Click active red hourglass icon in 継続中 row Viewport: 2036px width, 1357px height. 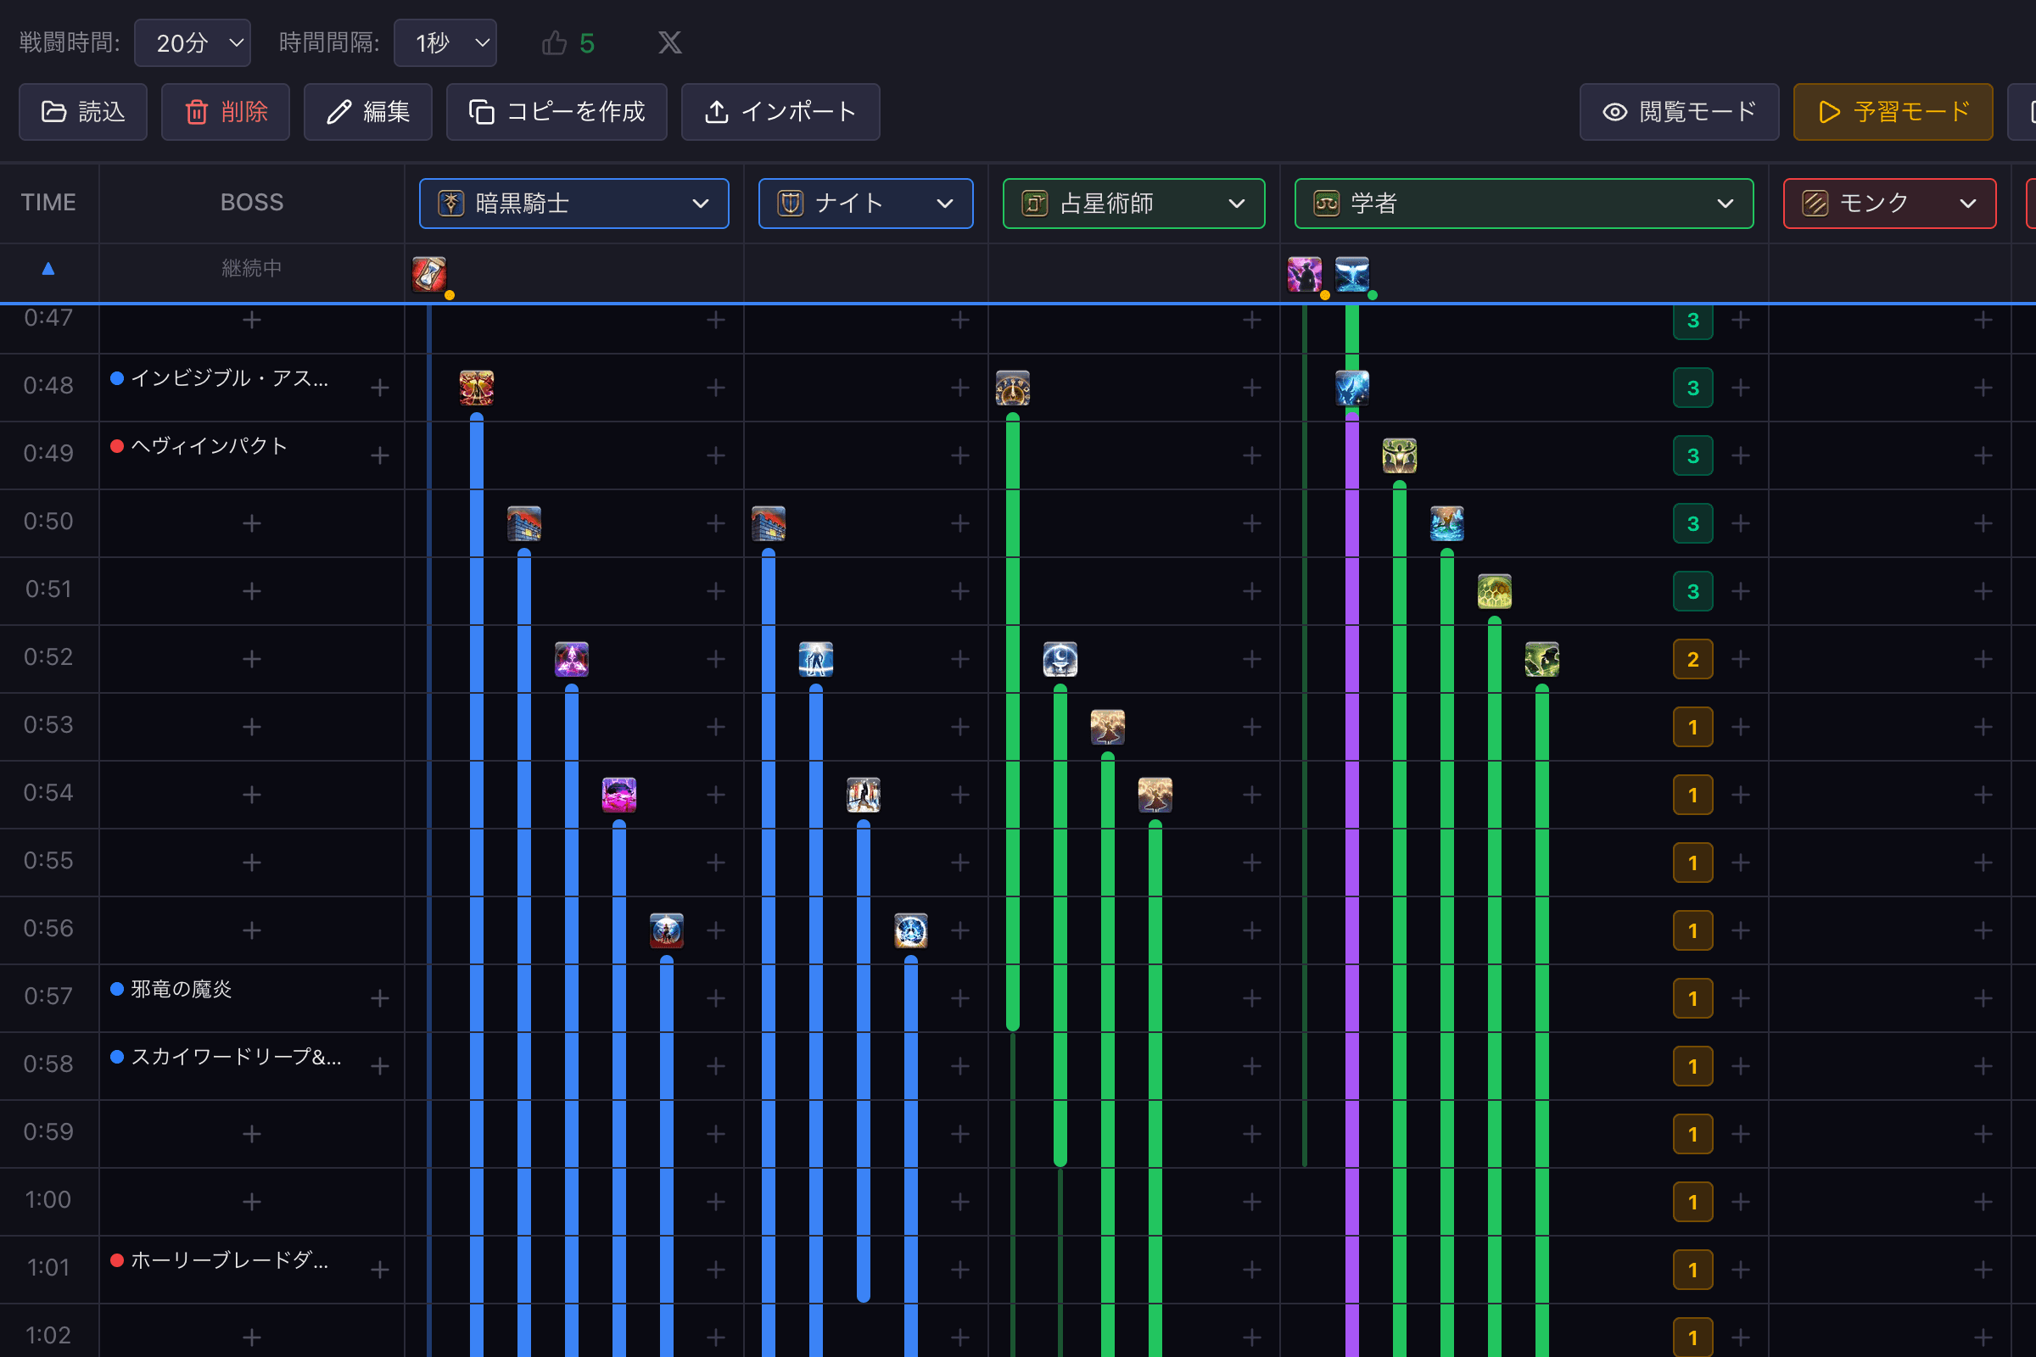click(x=428, y=274)
